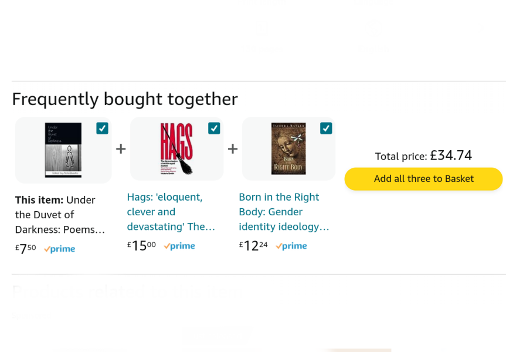The width and height of the screenshot is (506, 352).
Task: Click the plus sign before Born in the Right Body
Action: point(233,149)
